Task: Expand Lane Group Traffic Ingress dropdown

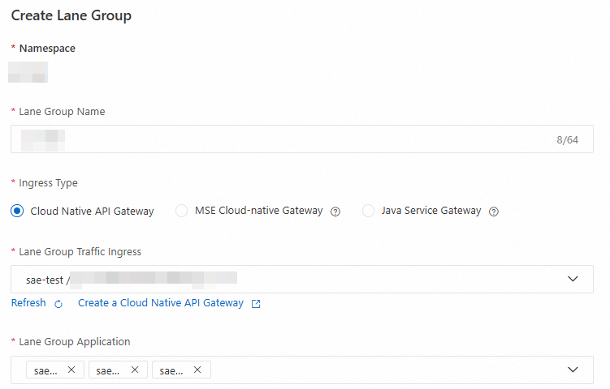Action: (x=573, y=279)
